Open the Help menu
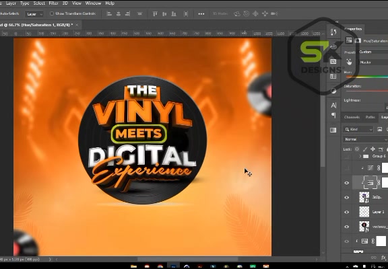Image resolution: width=388 pixels, height=269 pixels. tap(110, 3)
